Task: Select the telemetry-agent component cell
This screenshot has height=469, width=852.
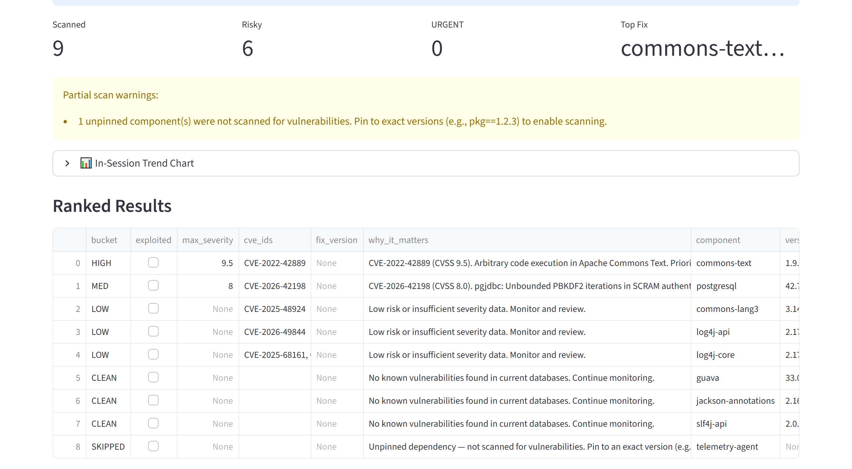Action: [x=735, y=446]
